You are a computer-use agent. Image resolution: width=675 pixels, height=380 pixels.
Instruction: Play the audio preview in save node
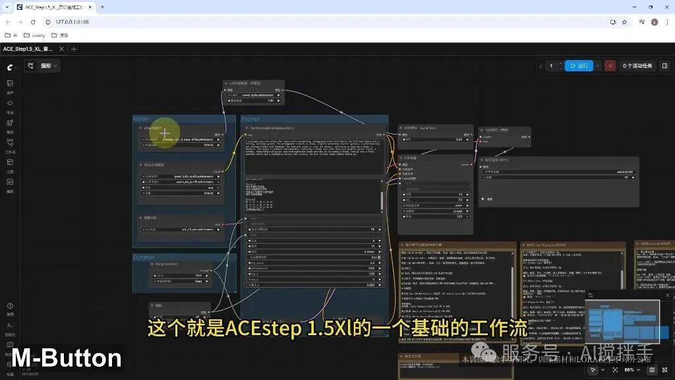tap(483, 199)
